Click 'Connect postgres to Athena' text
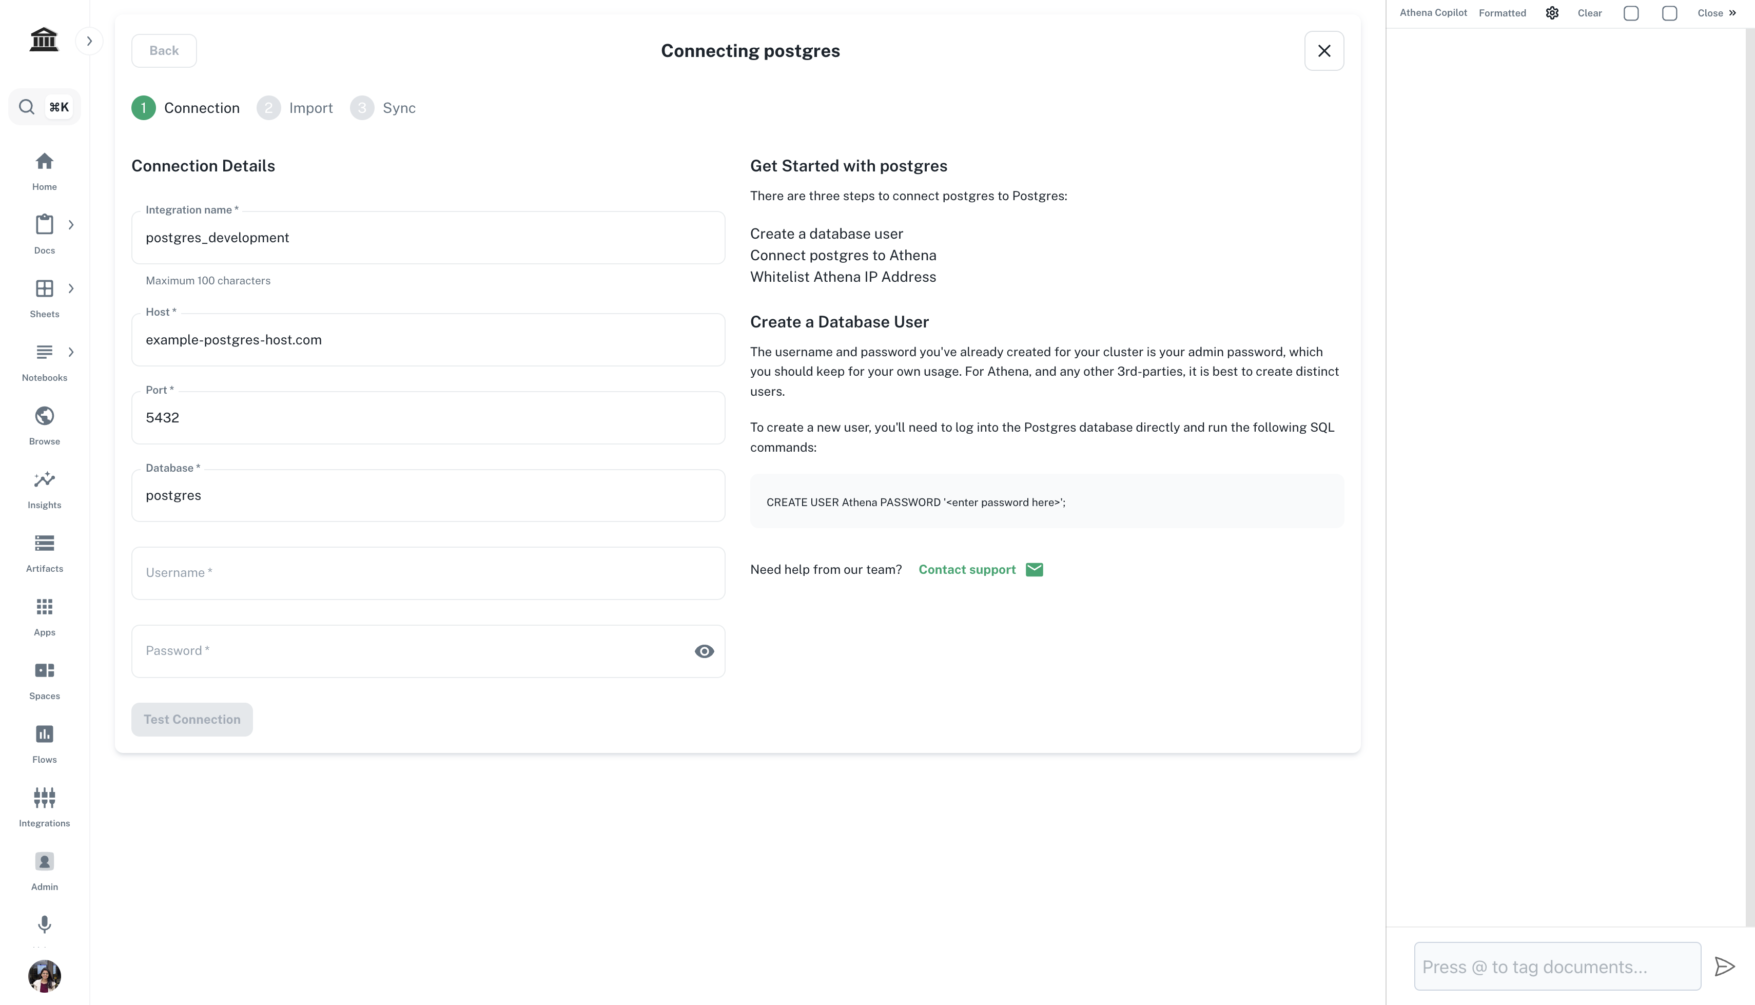1755x1005 pixels. (x=843, y=256)
